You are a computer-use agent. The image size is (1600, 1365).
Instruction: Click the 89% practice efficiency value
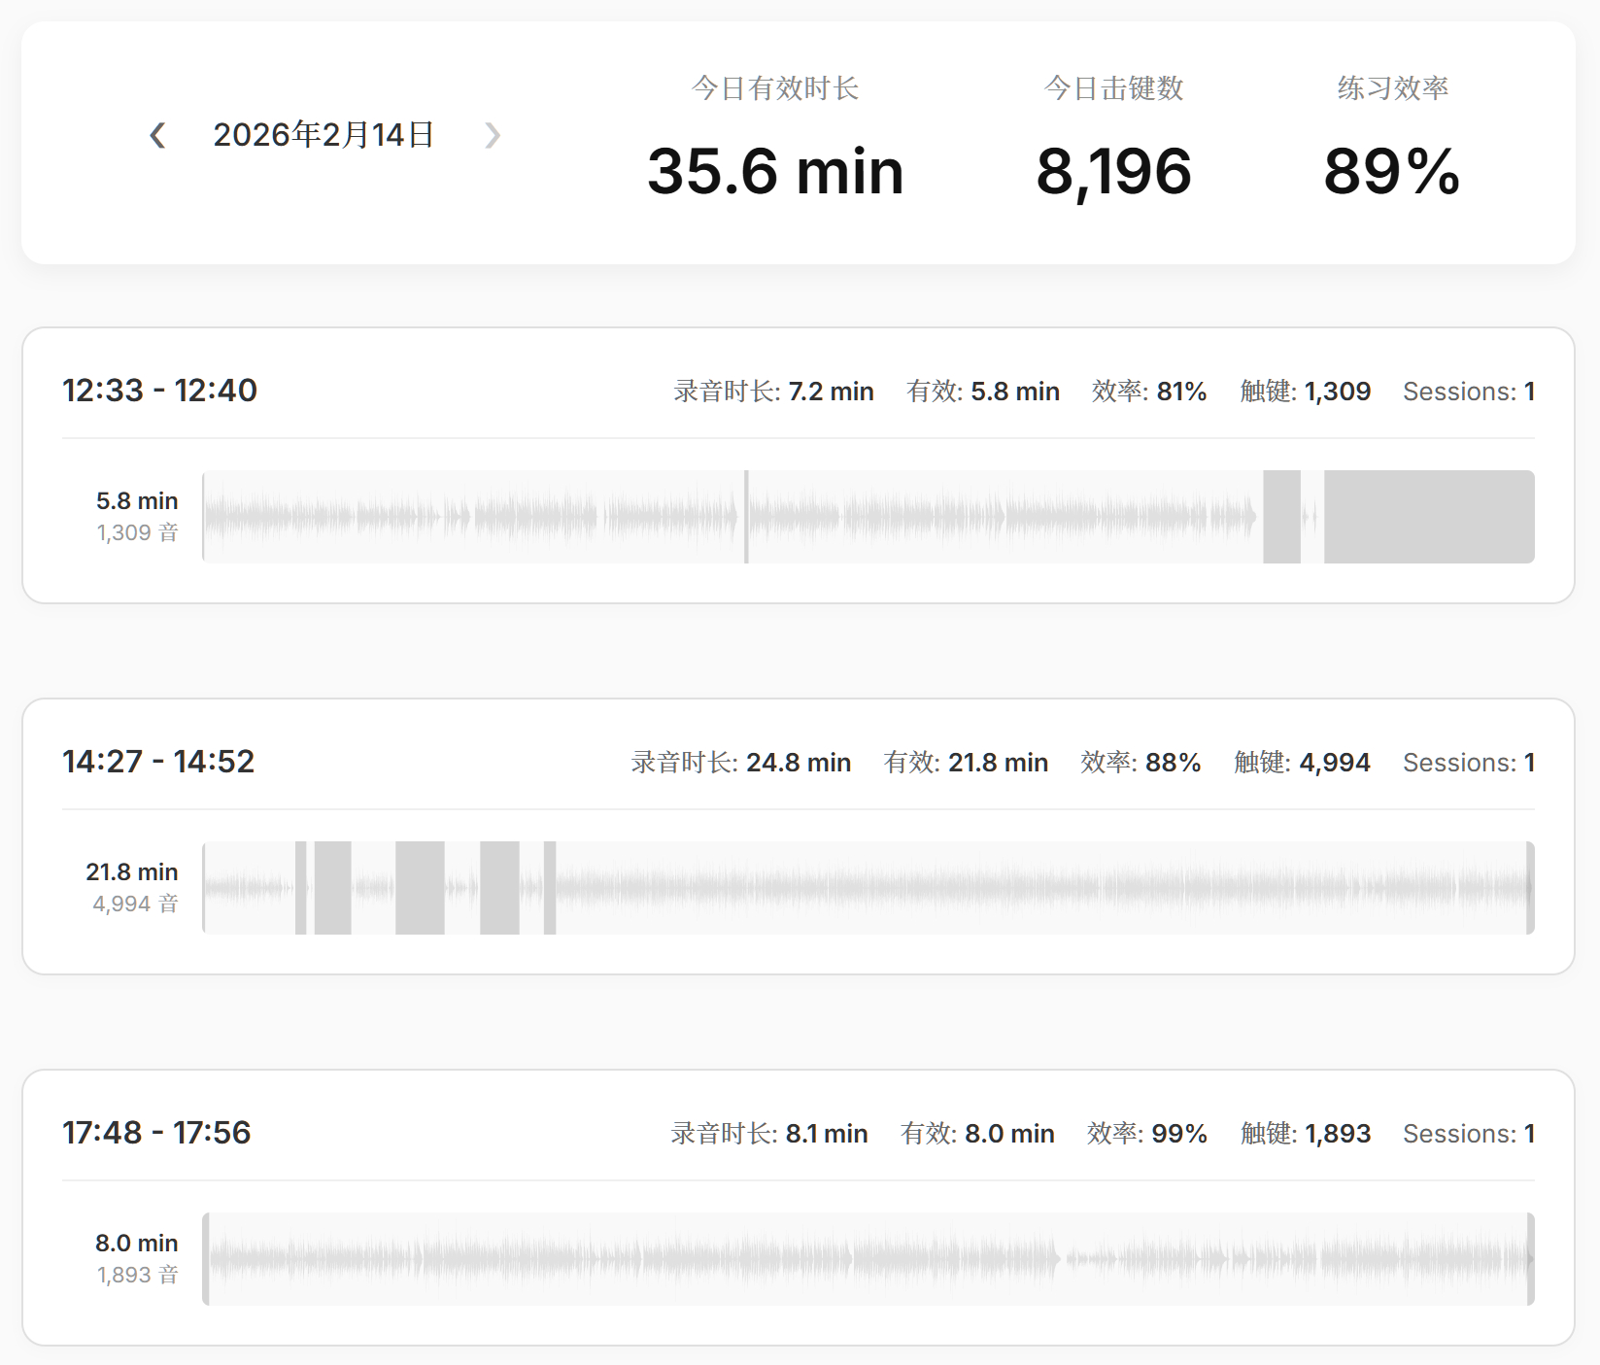tap(1391, 172)
